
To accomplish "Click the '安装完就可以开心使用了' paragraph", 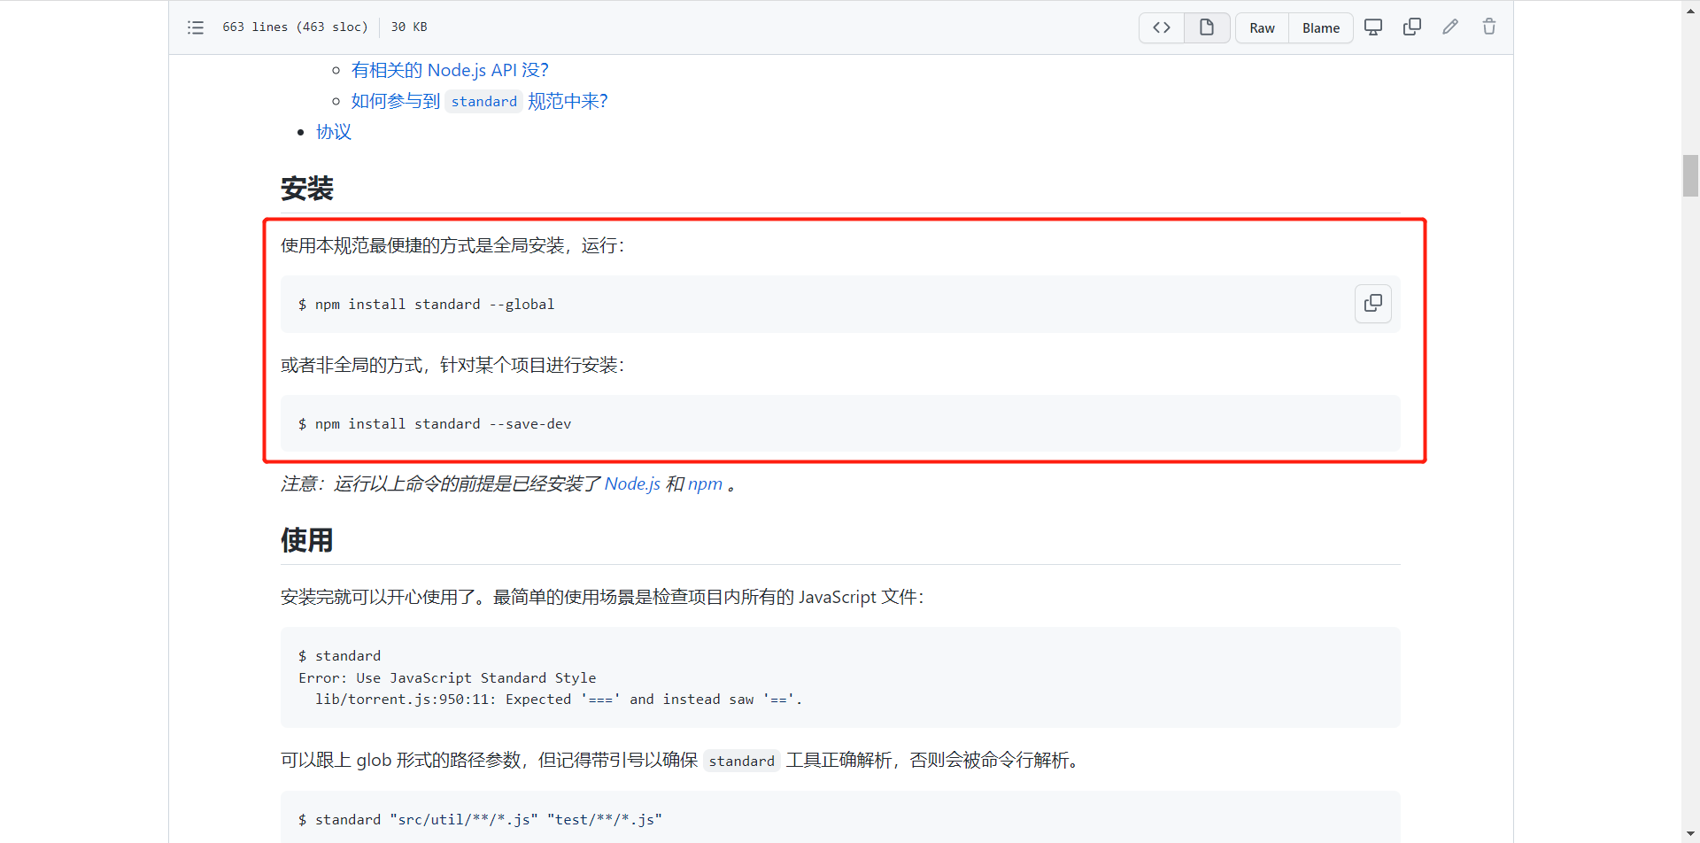I will coord(602,598).
